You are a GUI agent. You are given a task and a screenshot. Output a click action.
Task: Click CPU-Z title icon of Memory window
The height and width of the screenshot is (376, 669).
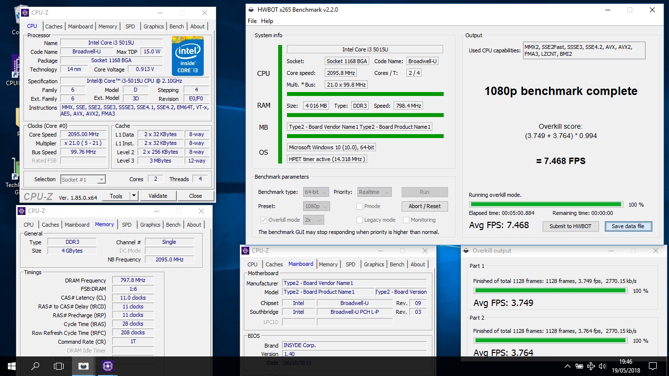(x=22, y=211)
